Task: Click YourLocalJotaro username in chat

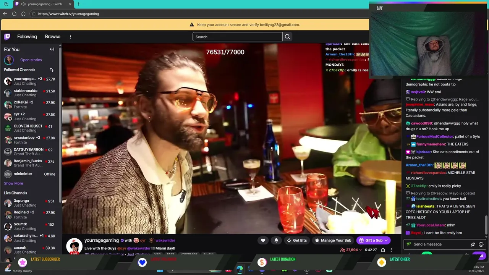Action: pos(431,225)
